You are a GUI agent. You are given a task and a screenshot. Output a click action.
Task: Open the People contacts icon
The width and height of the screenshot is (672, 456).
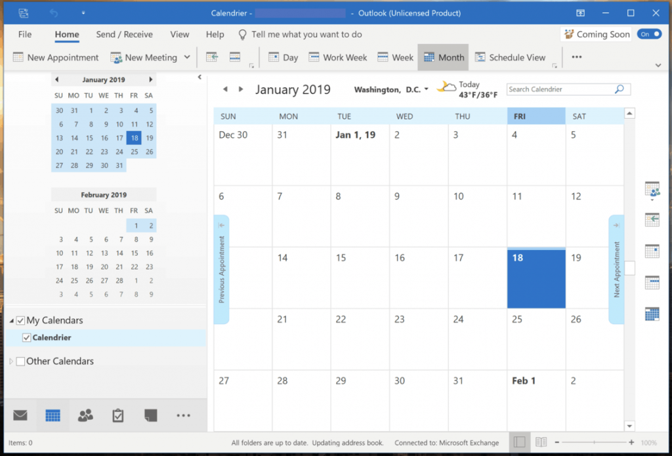pyautogui.click(x=85, y=415)
